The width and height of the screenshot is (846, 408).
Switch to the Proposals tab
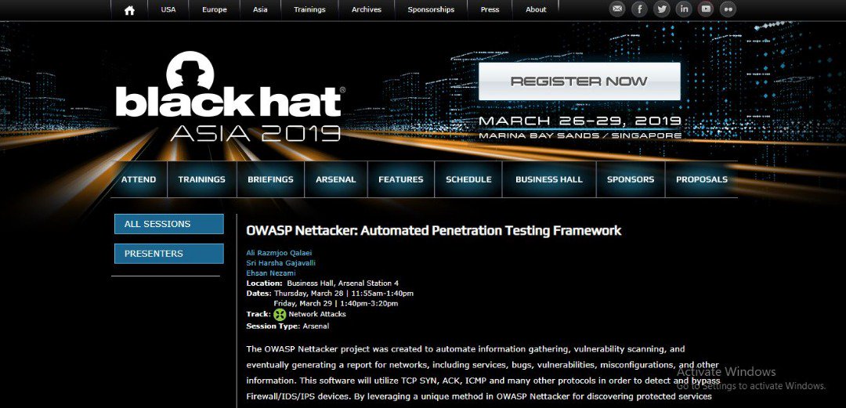[701, 179]
